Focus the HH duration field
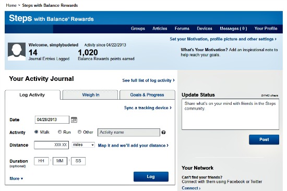Screen dimensions: 287x191 point(41,161)
